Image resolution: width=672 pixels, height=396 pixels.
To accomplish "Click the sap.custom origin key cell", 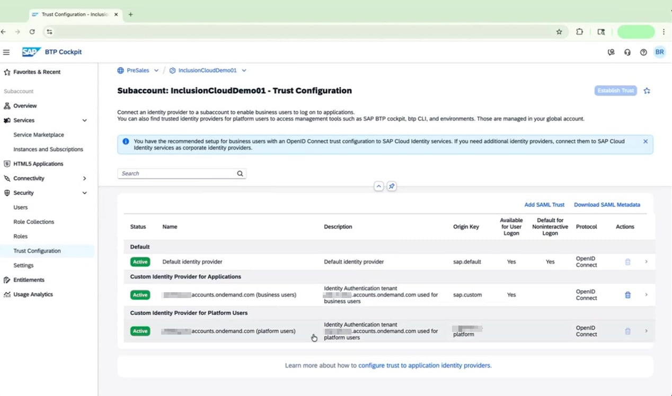I will 467,295.
